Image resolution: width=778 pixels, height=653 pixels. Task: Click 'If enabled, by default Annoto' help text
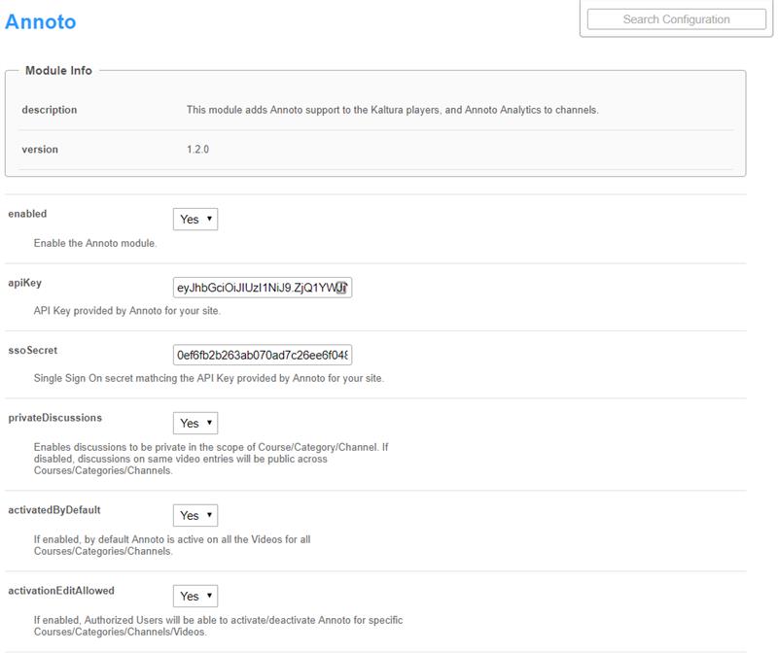click(x=172, y=545)
